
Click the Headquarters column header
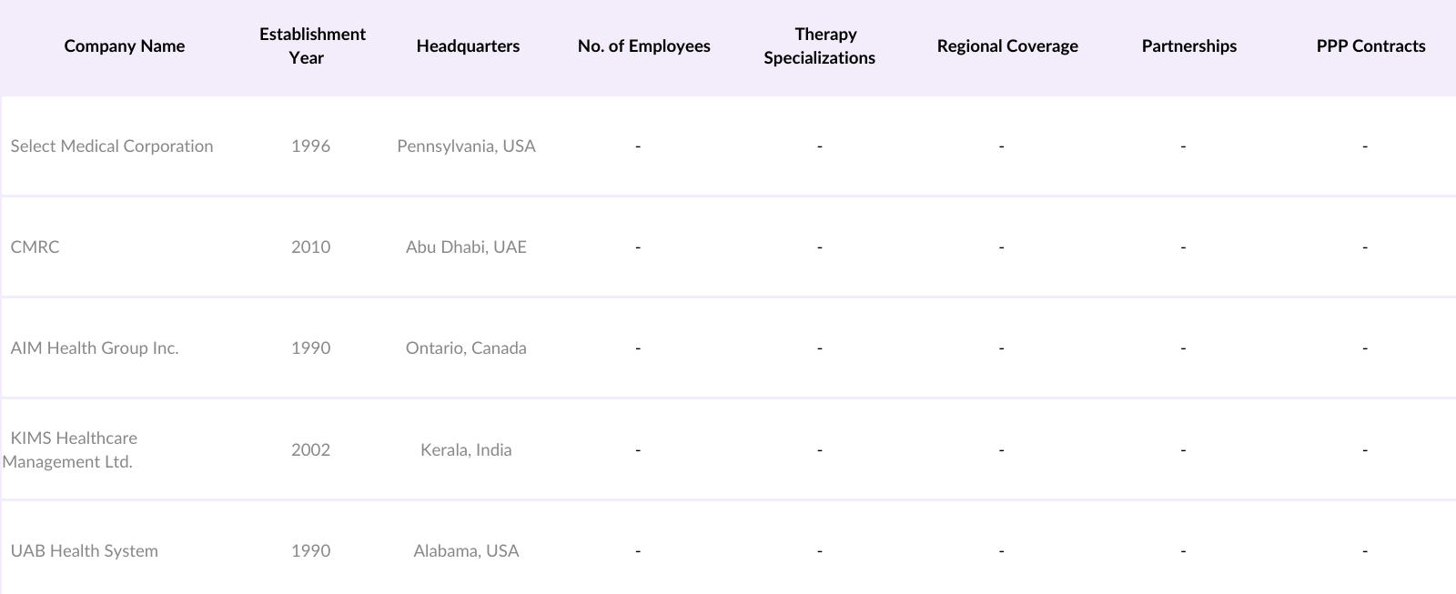(468, 46)
